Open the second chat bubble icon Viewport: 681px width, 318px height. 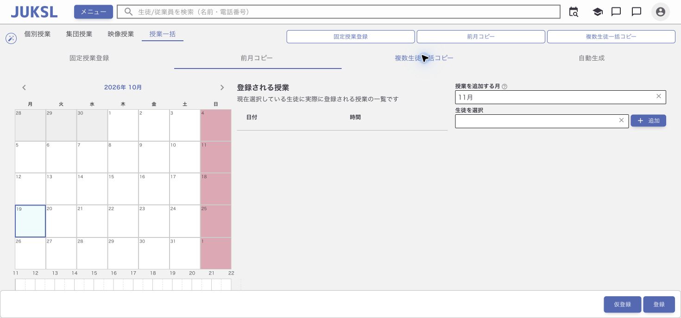tap(637, 12)
